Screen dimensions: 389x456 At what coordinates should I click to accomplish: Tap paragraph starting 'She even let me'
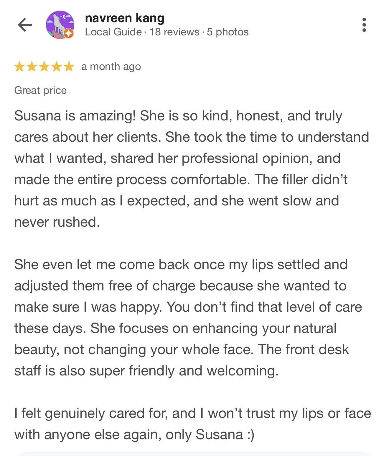click(x=189, y=318)
